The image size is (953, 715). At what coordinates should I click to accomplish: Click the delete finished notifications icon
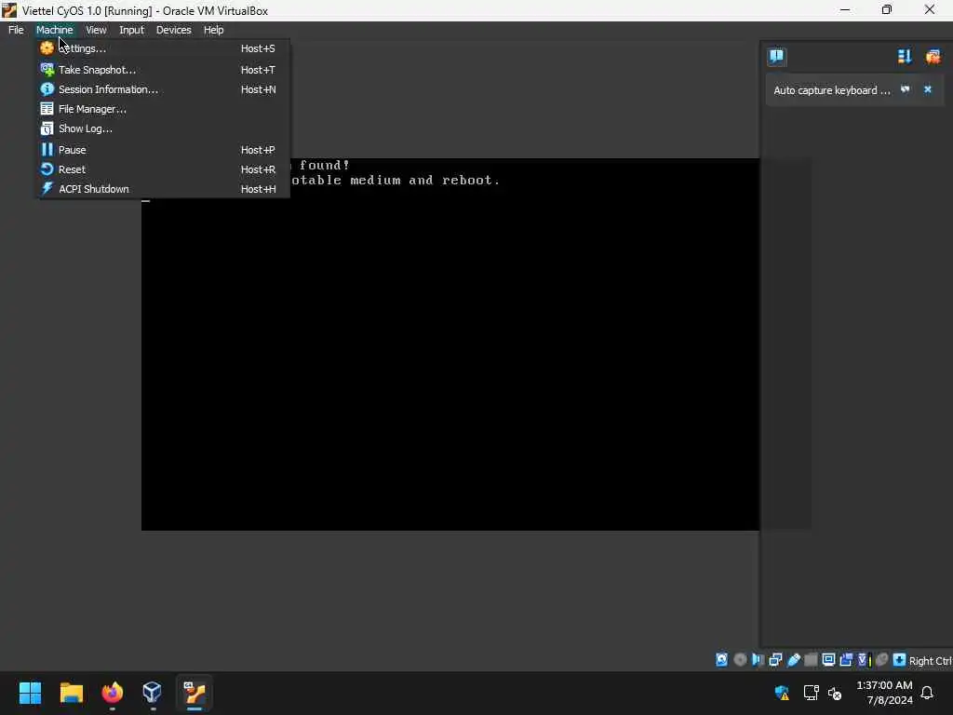click(933, 57)
